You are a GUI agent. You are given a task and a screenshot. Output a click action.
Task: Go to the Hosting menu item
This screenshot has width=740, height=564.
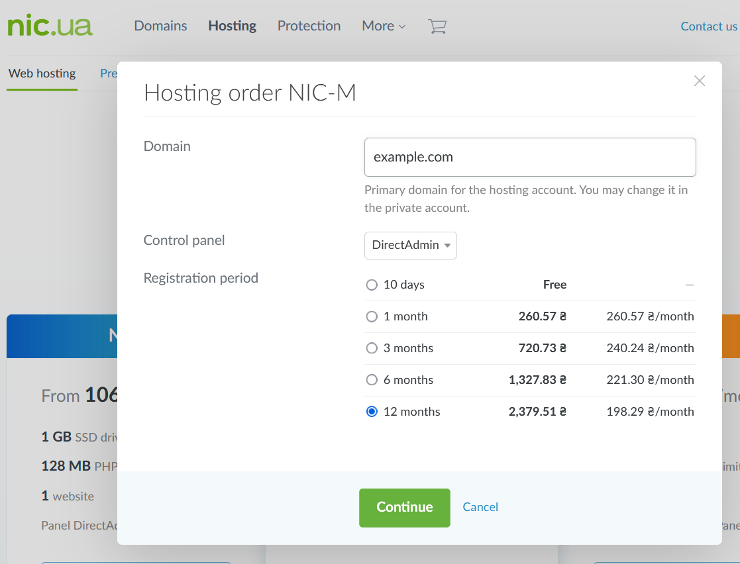click(x=232, y=26)
